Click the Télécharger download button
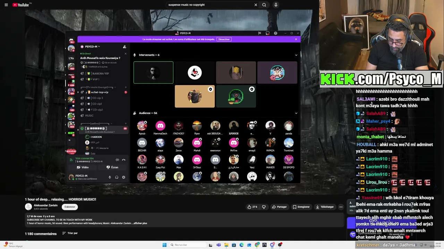This screenshot has height=249, width=444. [x=325, y=207]
